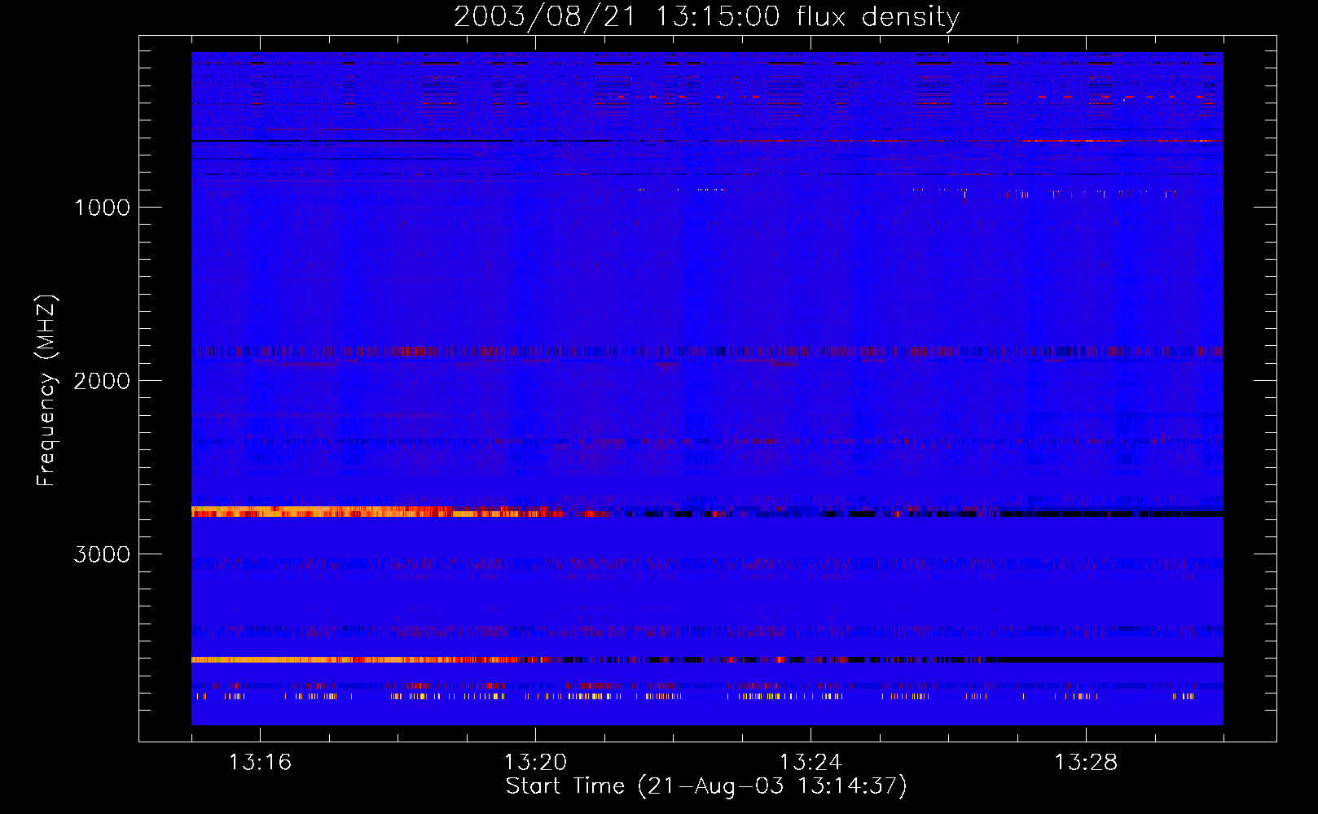Click the 13:20 time tick label
The width and height of the screenshot is (1318, 814).
pos(535,762)
